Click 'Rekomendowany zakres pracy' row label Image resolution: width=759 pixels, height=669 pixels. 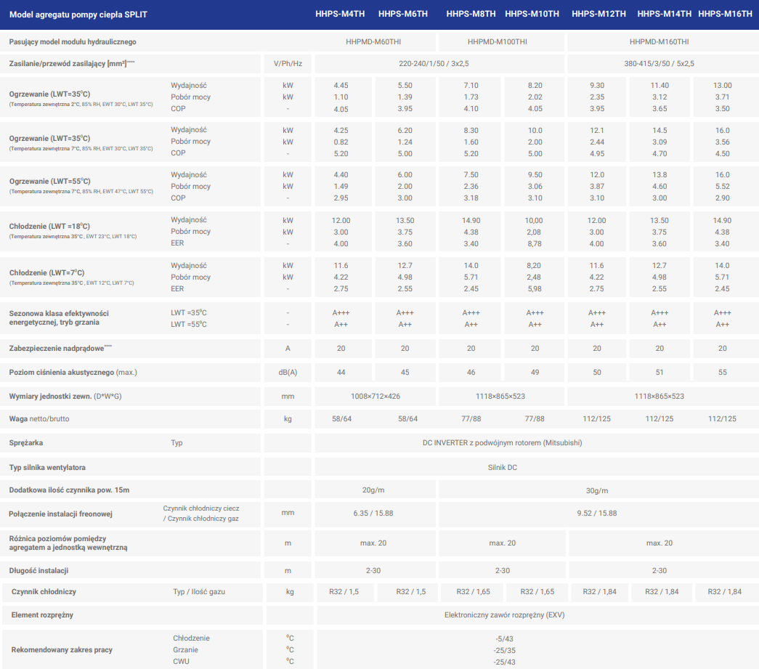(62, 649)
